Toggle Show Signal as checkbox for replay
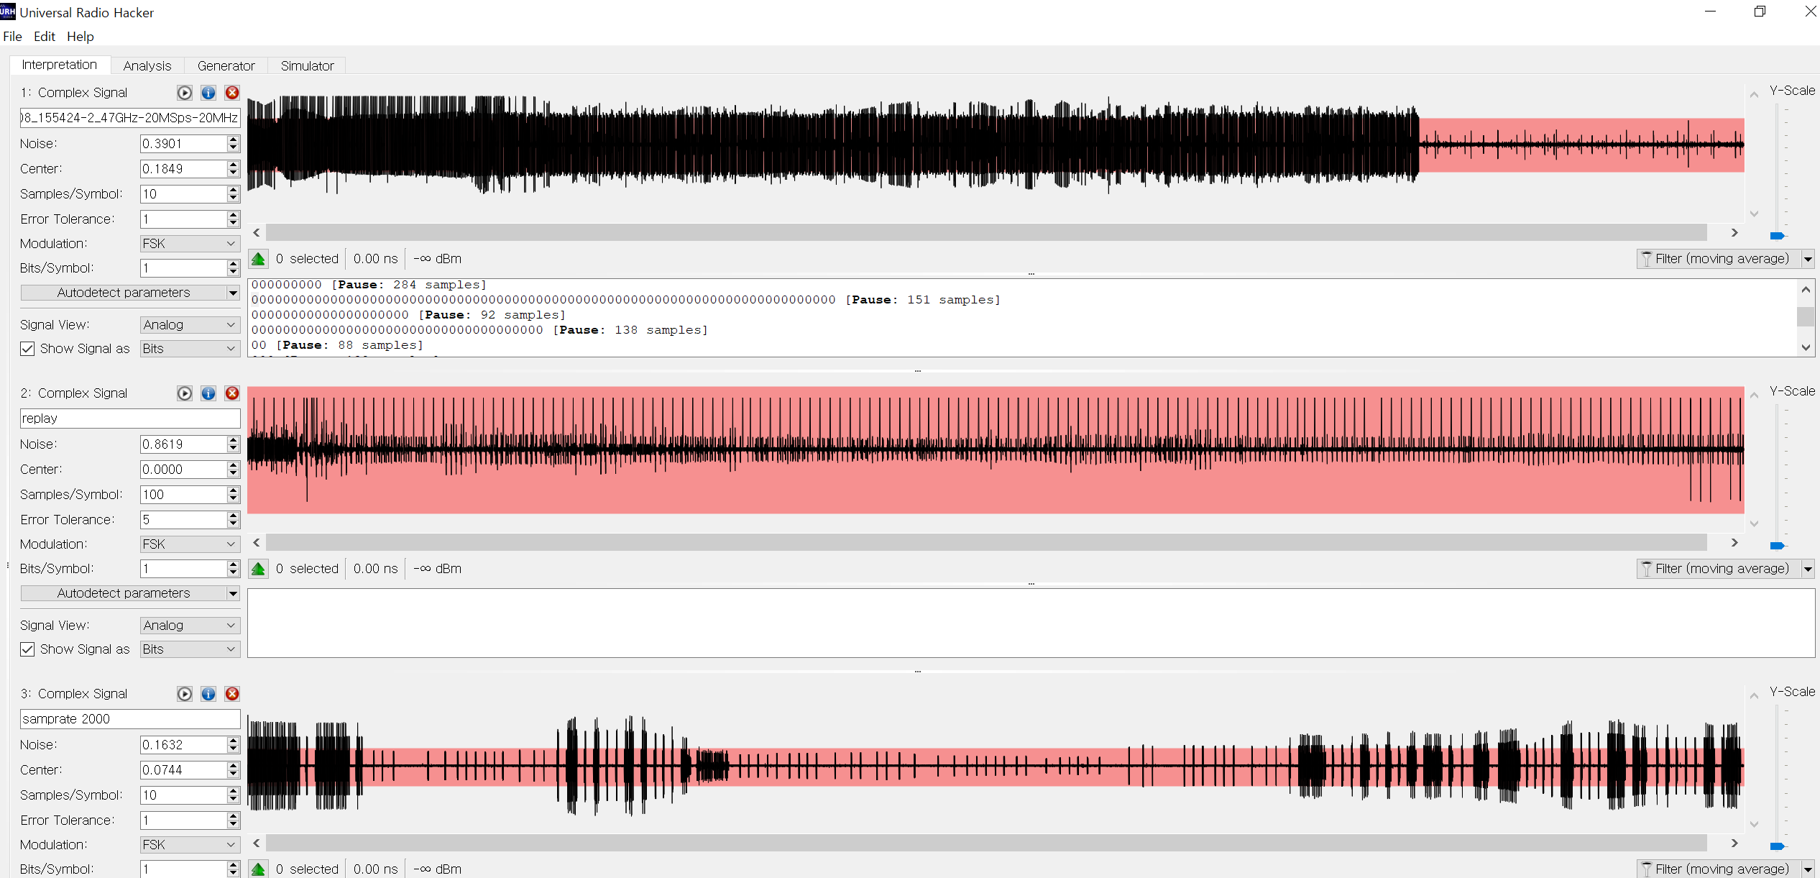 click(x=27, y=649)
